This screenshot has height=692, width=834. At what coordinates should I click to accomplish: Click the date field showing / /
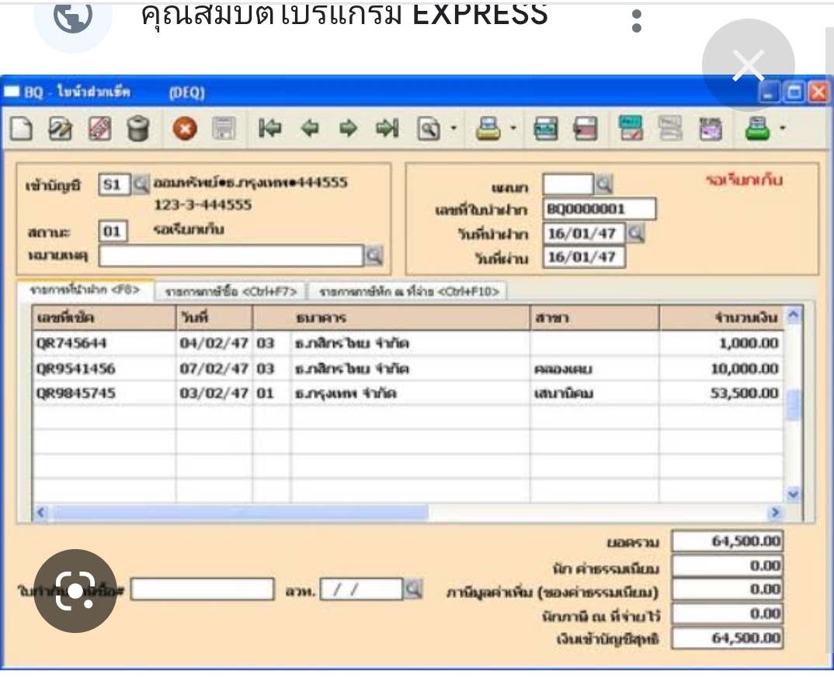pos(361,589)
